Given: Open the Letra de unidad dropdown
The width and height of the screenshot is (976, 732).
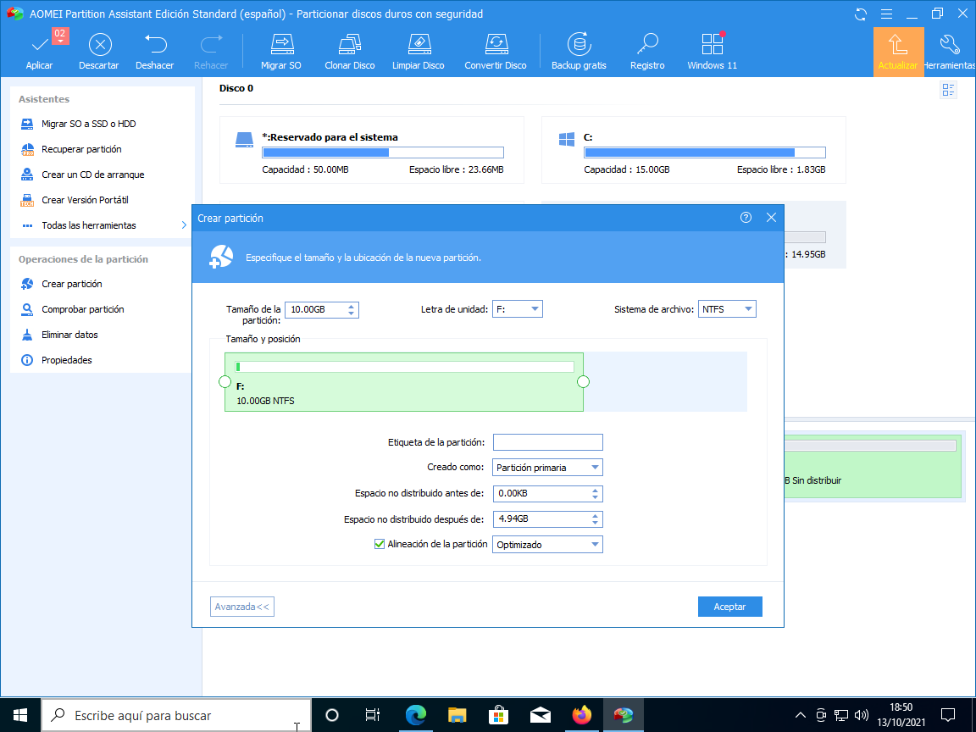Looking at the screenshot, I should [518, 309].
